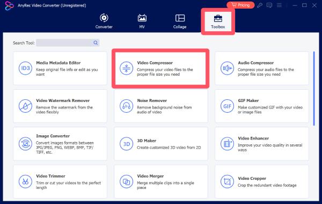Open the Media Metadata Editor ID3 icon
Screen dimensions: 322x204
pyautogui.click(x=25, y=68)
